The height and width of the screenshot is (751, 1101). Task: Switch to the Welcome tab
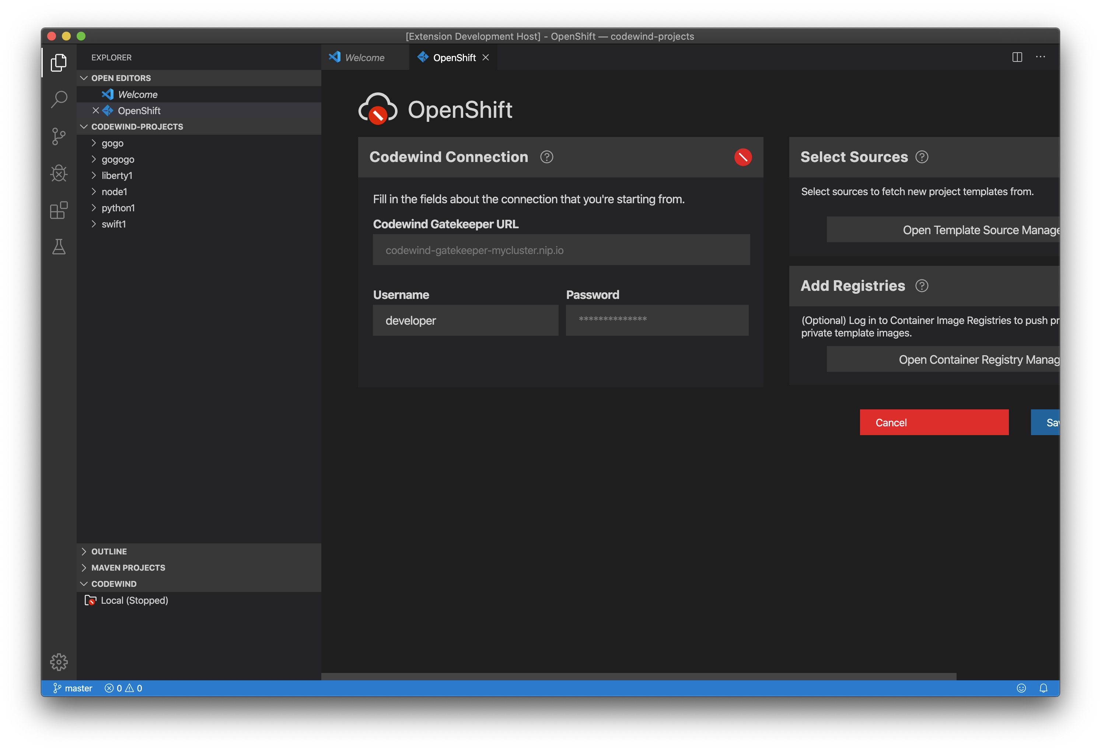point(365,57)
